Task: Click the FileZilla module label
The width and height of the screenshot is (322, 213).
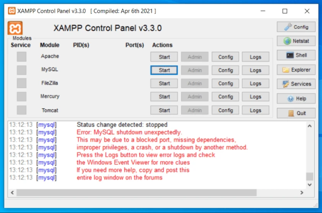Action: 50,83
